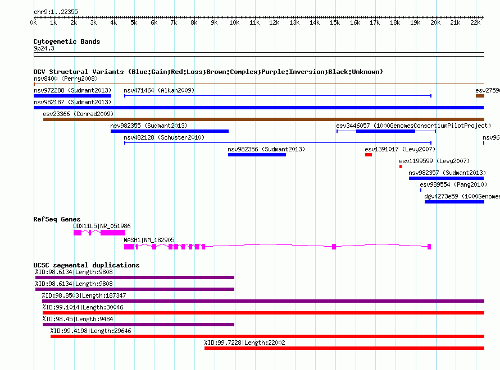Click the 20k position on the scale

point(435,22)
